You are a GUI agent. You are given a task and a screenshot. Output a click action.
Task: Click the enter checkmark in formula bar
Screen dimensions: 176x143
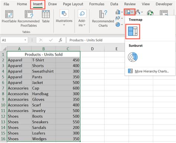pyautogui.click(x=51, y=40)
